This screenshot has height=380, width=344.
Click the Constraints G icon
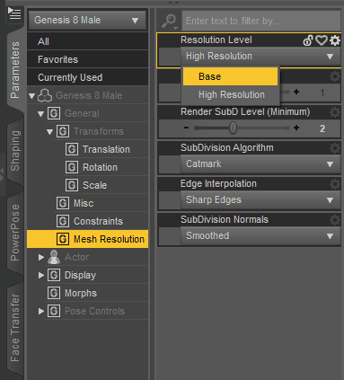tap(63, 221)
